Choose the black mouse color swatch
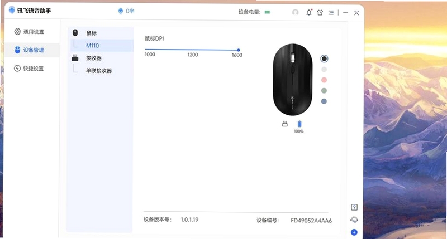Screen dimensions: 447x239 click(x=324, y=58)
